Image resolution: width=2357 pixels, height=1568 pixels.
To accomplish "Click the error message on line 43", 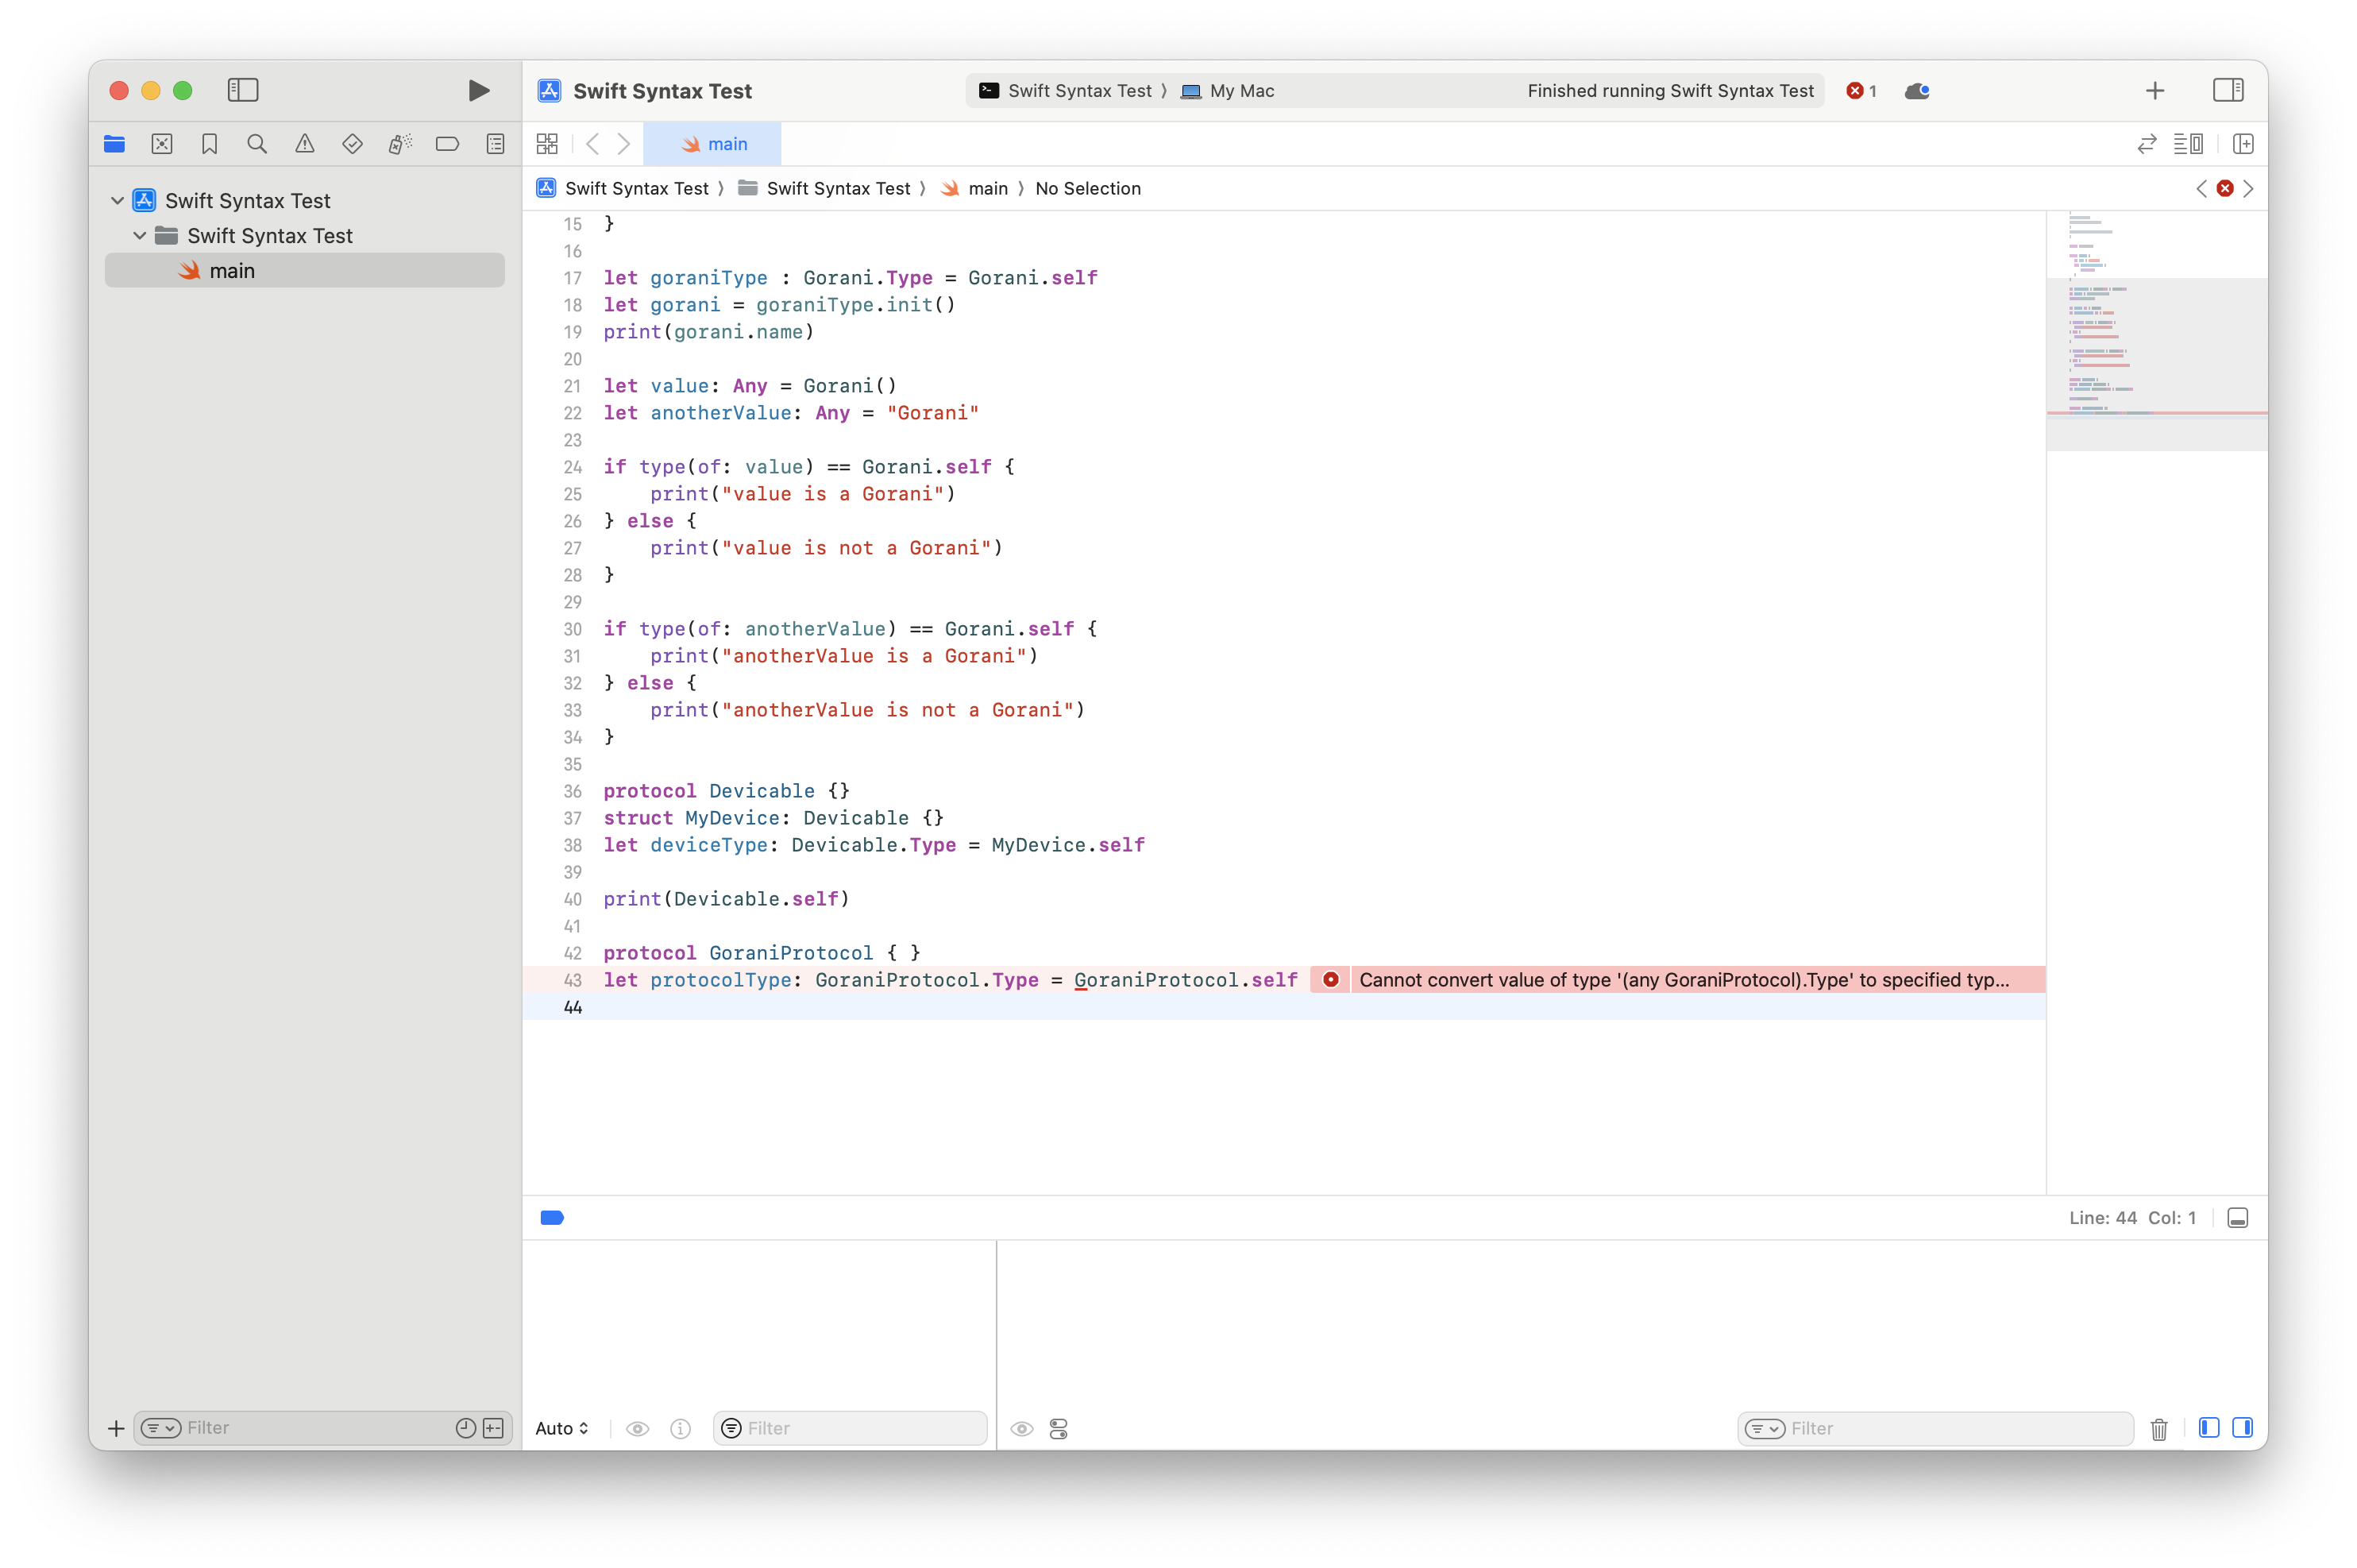I will pos(1682,980).
